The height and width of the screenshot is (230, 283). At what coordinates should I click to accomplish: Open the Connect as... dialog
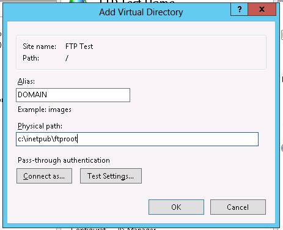coord(44,176)
